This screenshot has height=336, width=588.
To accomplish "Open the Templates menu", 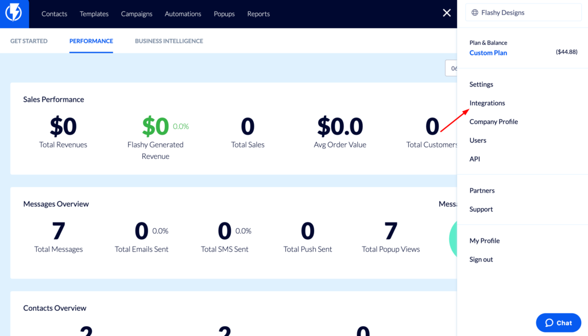I will [94, 14].
